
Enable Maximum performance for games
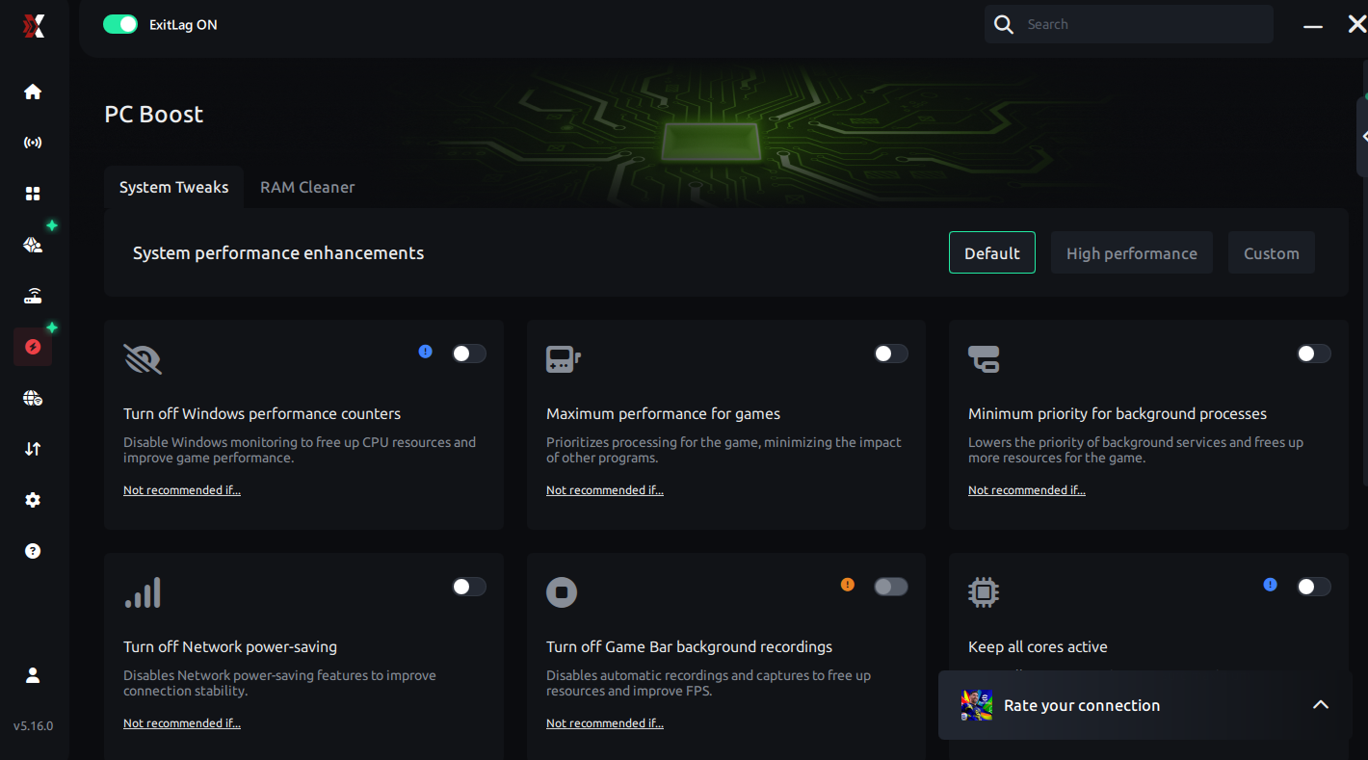(x=891, y=354)
